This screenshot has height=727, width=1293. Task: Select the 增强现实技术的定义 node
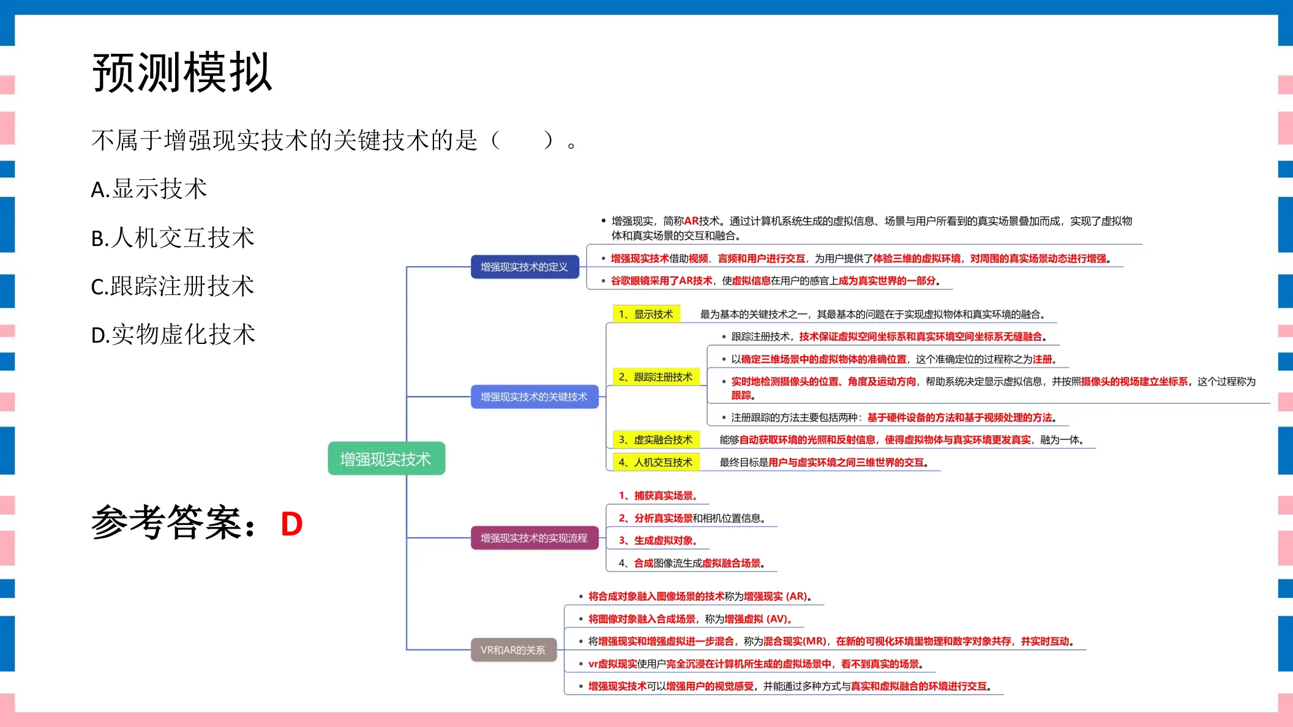[525, 267]
